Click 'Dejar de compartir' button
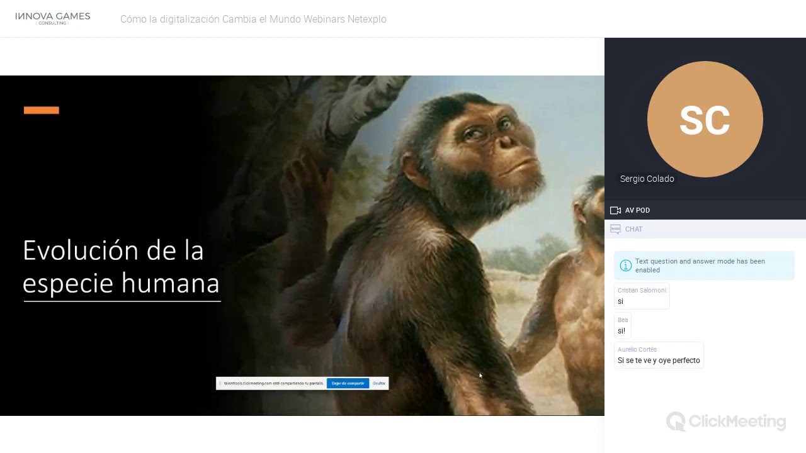The image size is (806, 453). click(x=348, y=383)
